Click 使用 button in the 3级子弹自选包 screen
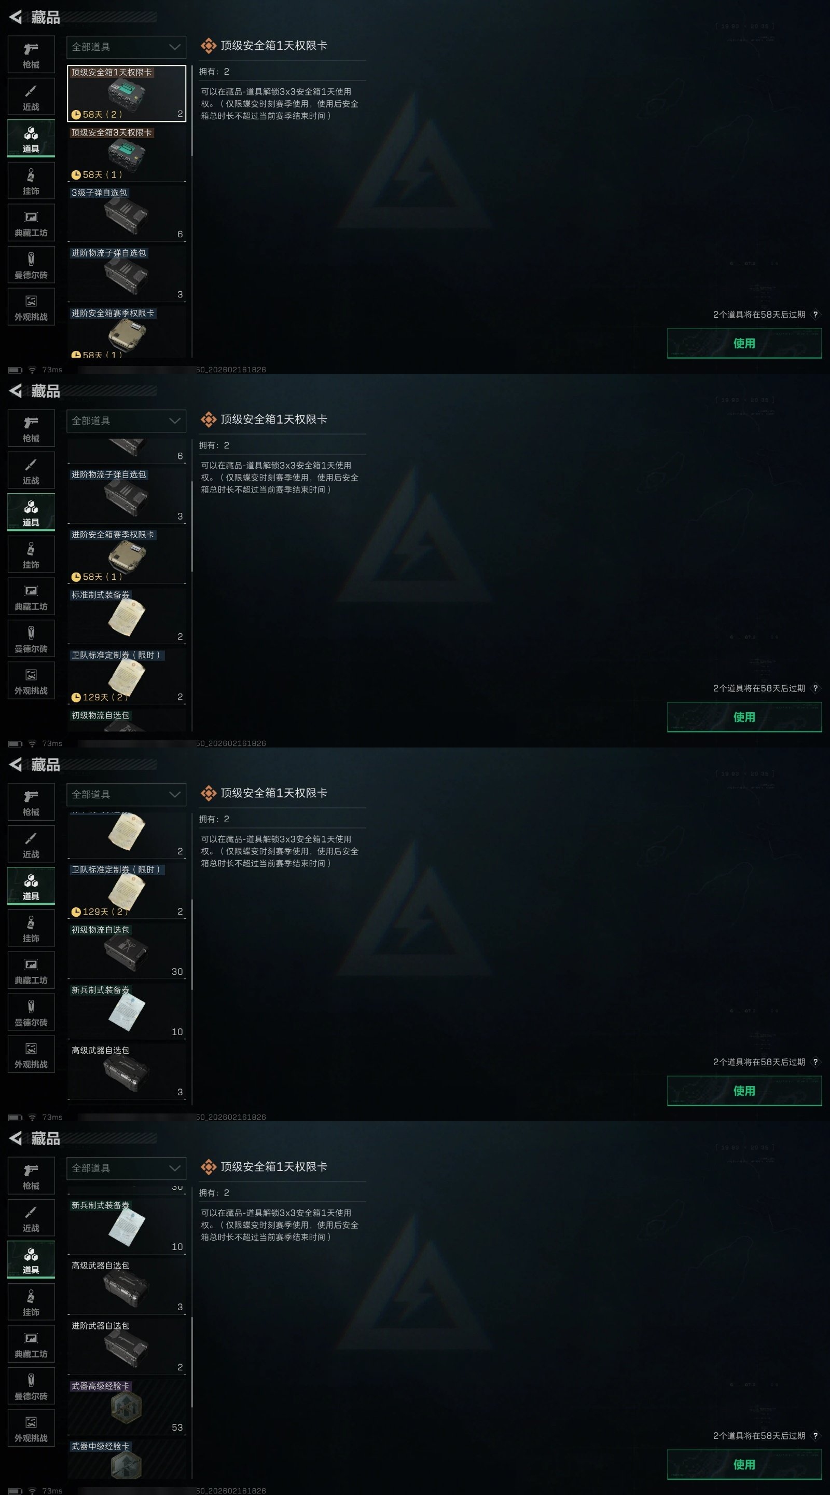Image resolution: width=830 pixels, height=1495 pixels. (744, 343)
